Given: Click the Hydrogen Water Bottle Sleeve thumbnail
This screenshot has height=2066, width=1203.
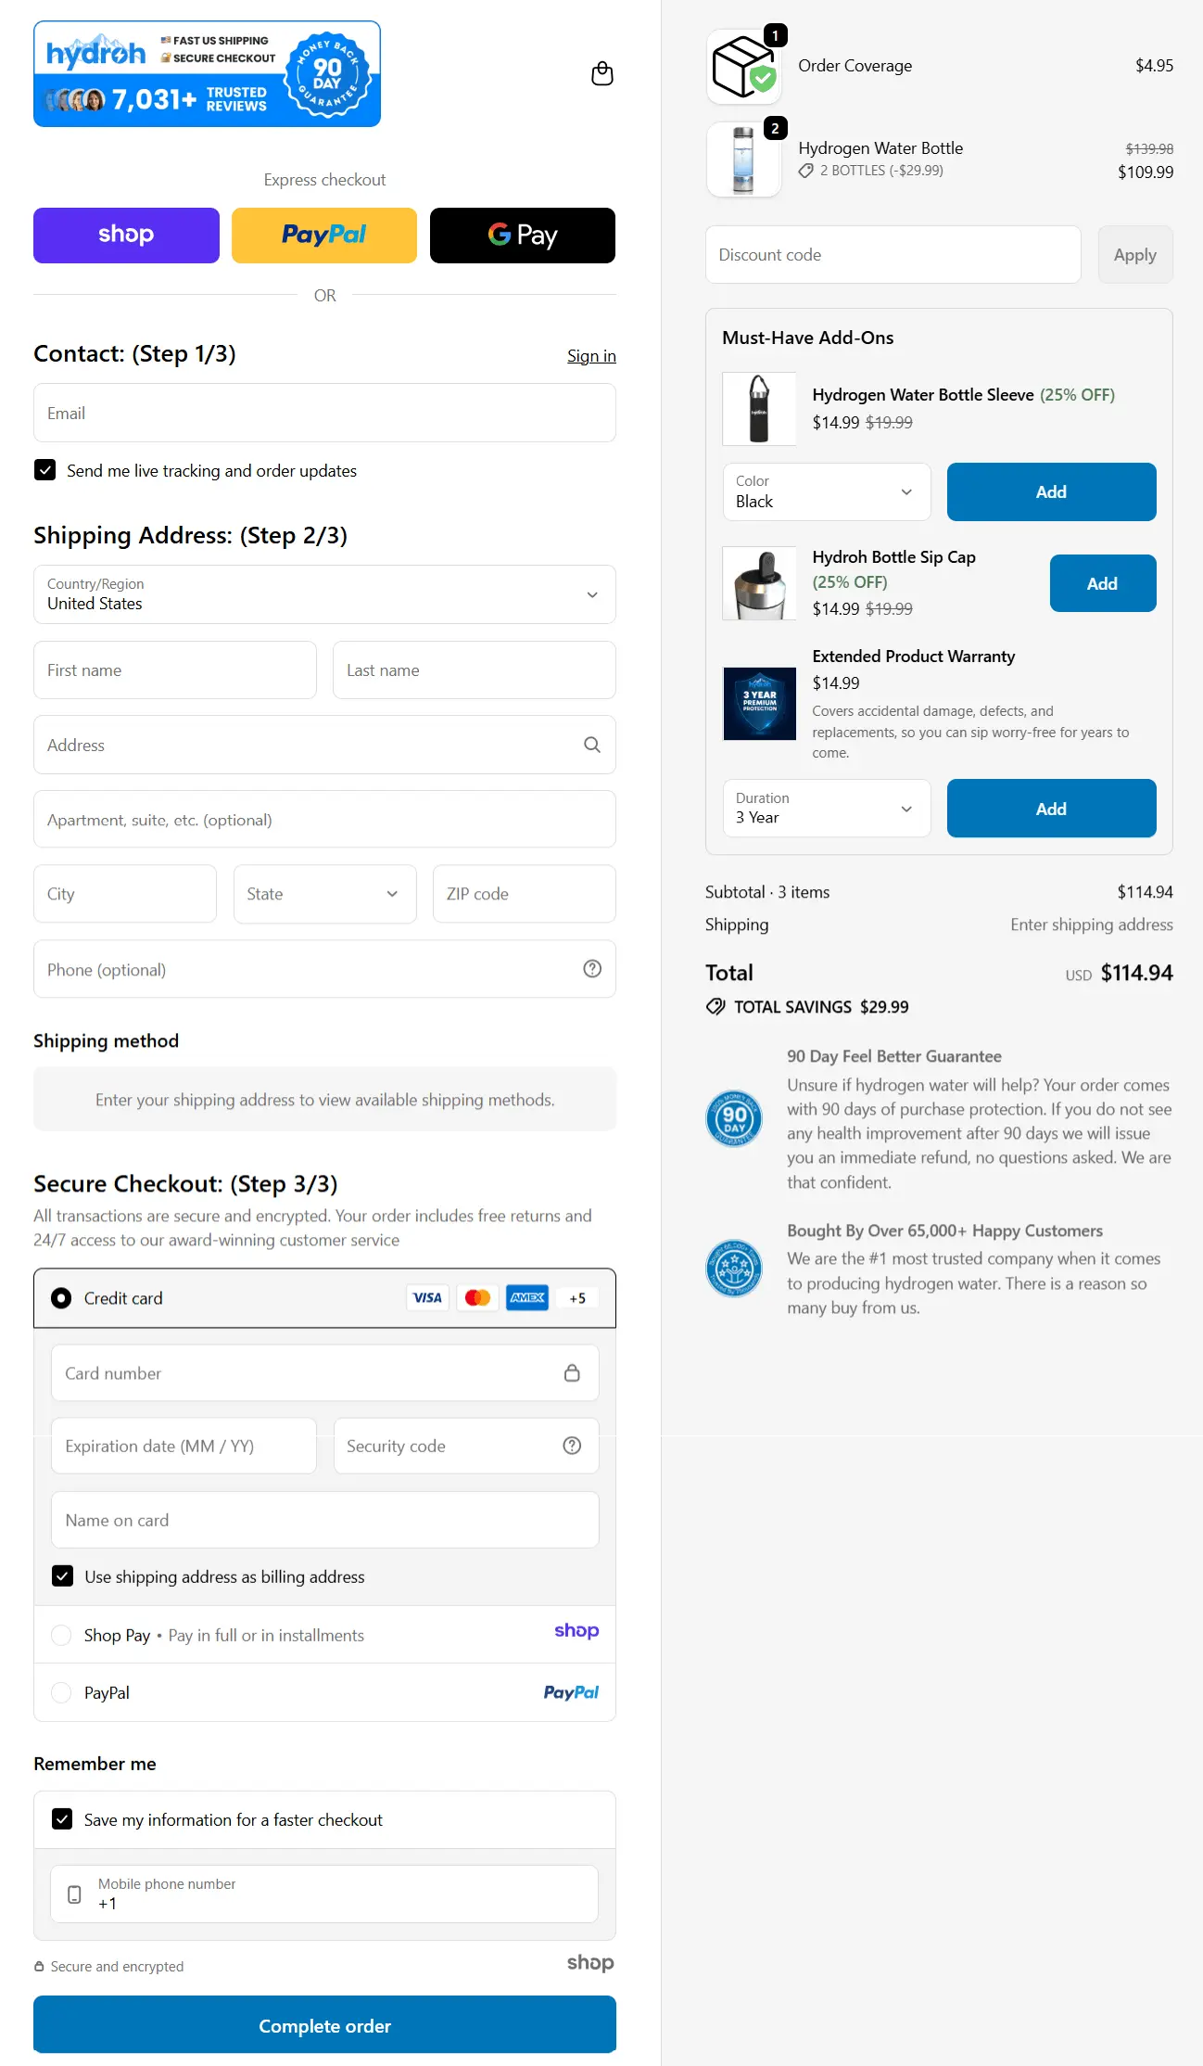Looking at the screenshot, I should pos(759,409).
